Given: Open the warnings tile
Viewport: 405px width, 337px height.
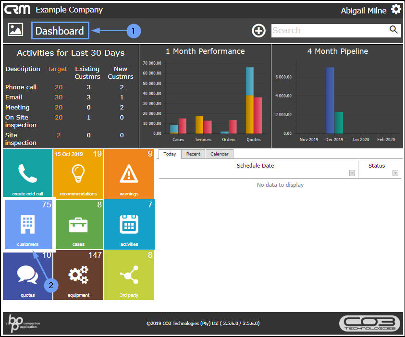Looking at the screenshot, I should click(129, 173).
